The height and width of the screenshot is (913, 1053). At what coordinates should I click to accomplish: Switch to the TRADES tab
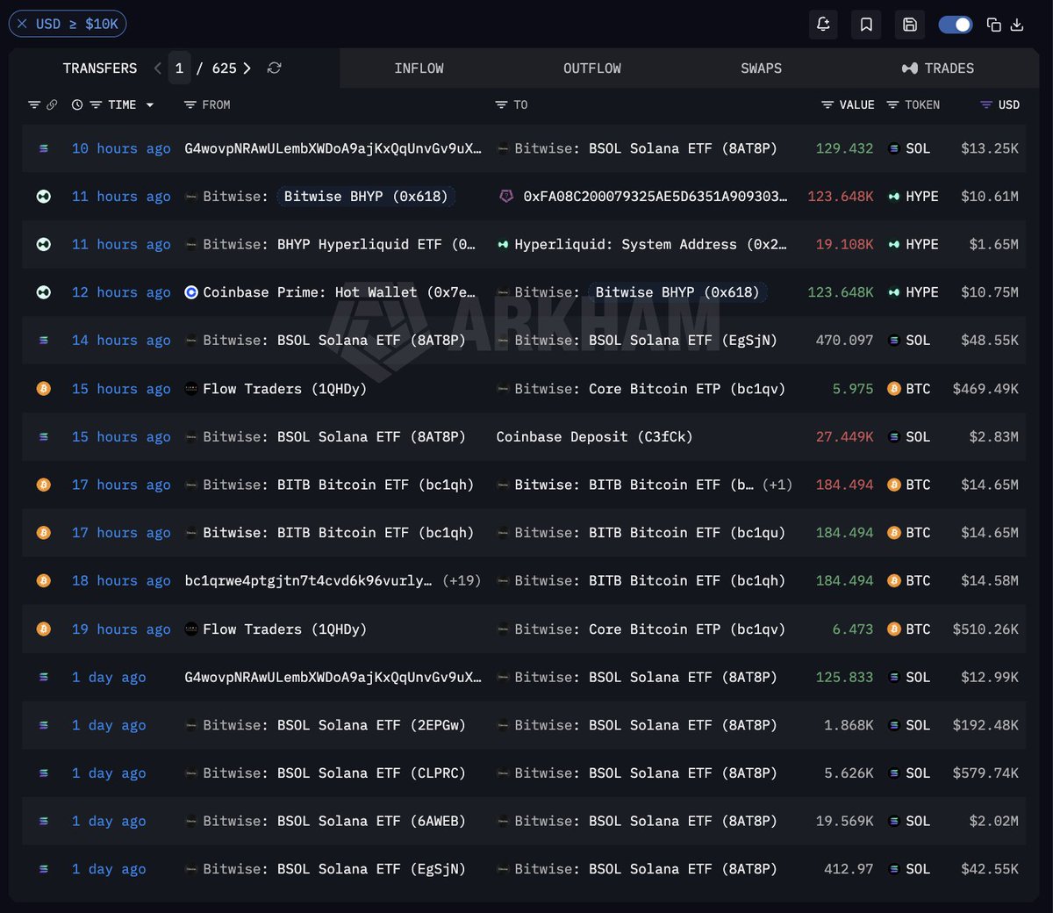(938, 68)
